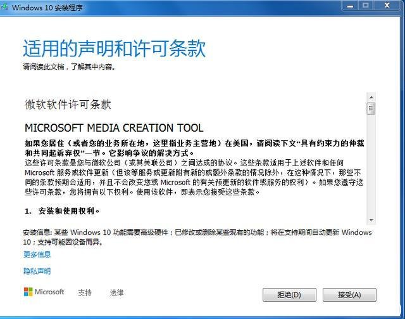Maximize the Windows 10 安装程序 window

pos(366,6)
